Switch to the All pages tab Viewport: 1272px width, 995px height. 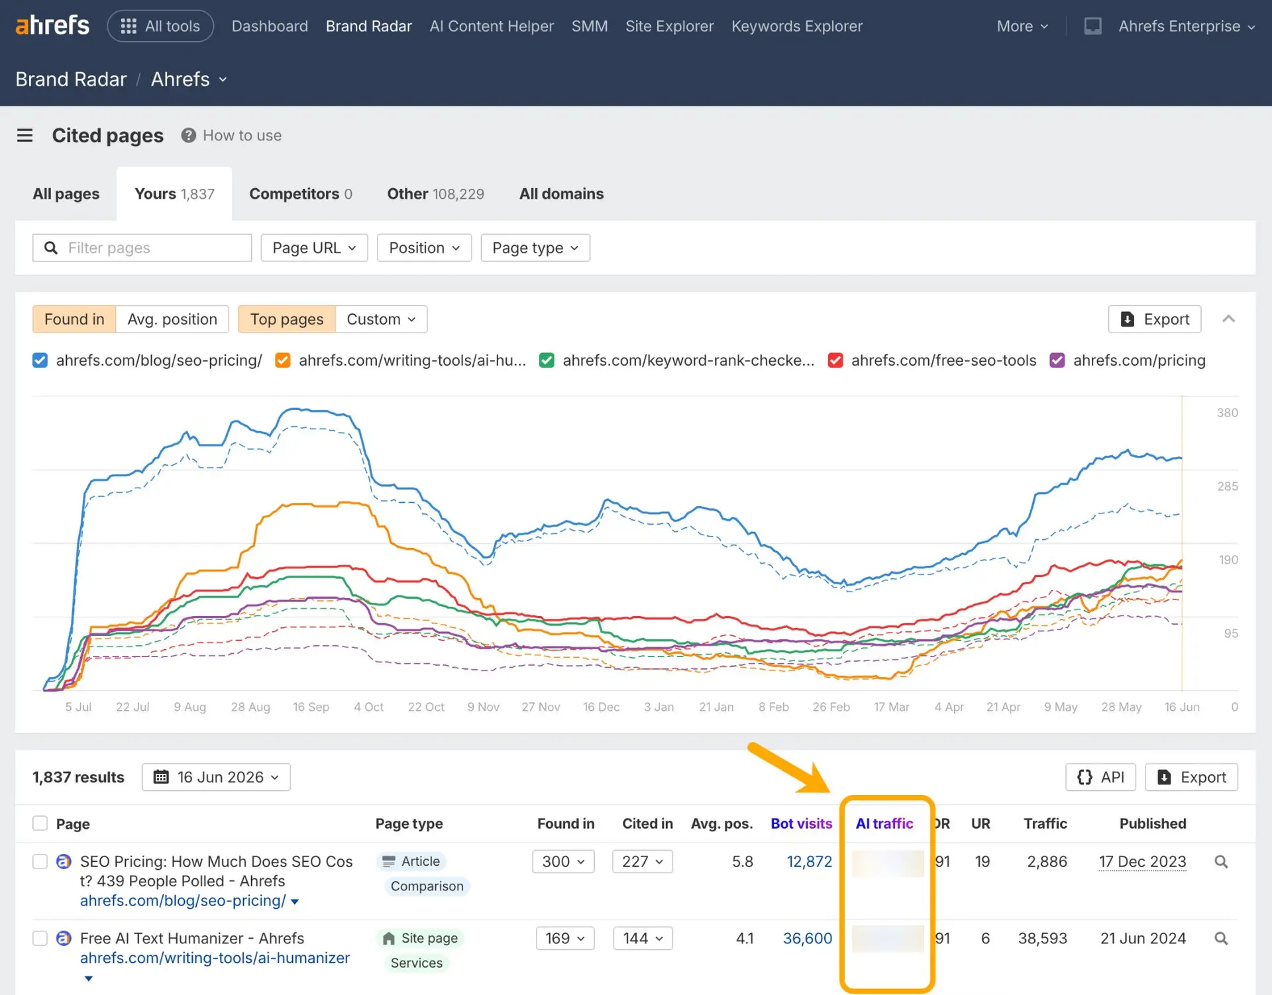click(x=66, y=193)
